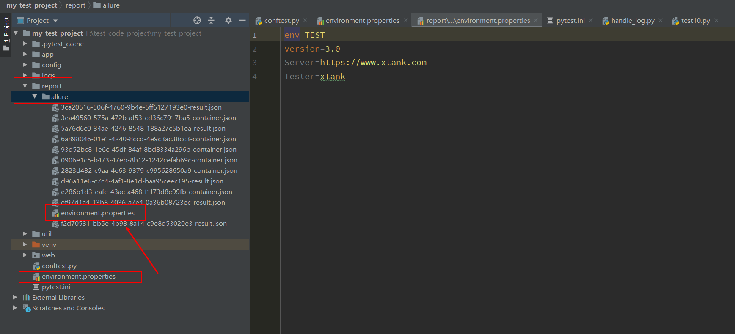Click my_test_project in the breadcrumb
Viewport: 735px width, 334px height.
(32, 5)
